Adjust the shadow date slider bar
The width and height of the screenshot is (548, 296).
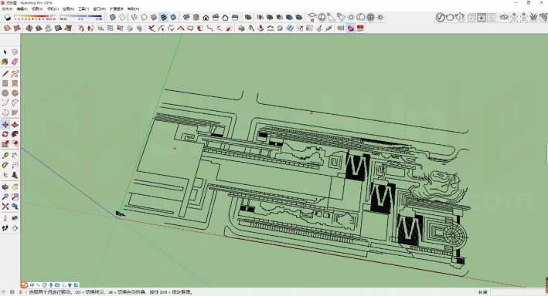coord(35,17)
